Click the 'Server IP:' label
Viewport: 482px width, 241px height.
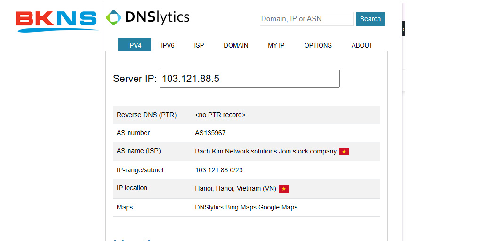click(135, 79)
